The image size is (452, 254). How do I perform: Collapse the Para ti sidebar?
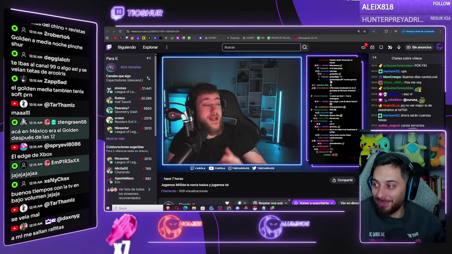click(x=149, y=58)
